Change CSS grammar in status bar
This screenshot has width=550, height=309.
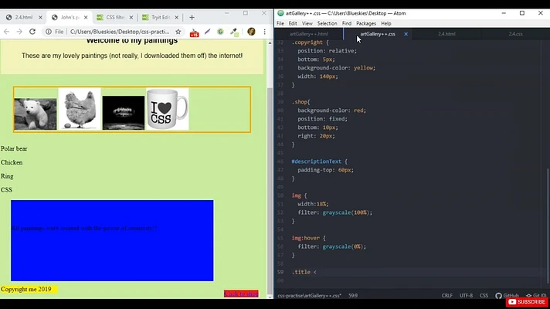click(484, 296)
